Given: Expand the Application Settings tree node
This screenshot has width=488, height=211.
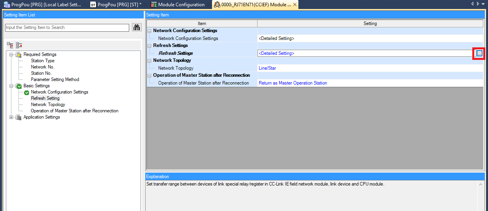Looking at the screenshot, I should [x=11, y=117].
